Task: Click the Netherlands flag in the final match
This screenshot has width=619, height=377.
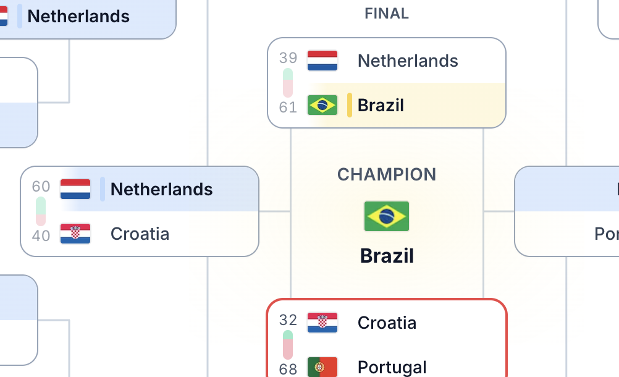Action: coord(322,60)
